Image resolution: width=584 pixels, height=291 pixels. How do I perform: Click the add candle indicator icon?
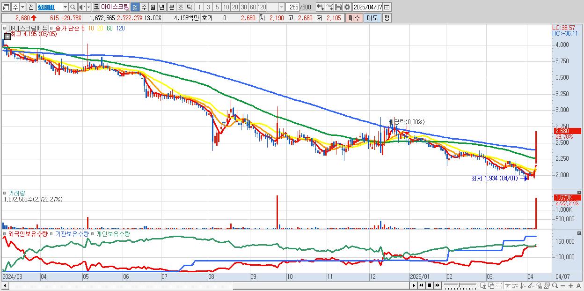[320, 7]
